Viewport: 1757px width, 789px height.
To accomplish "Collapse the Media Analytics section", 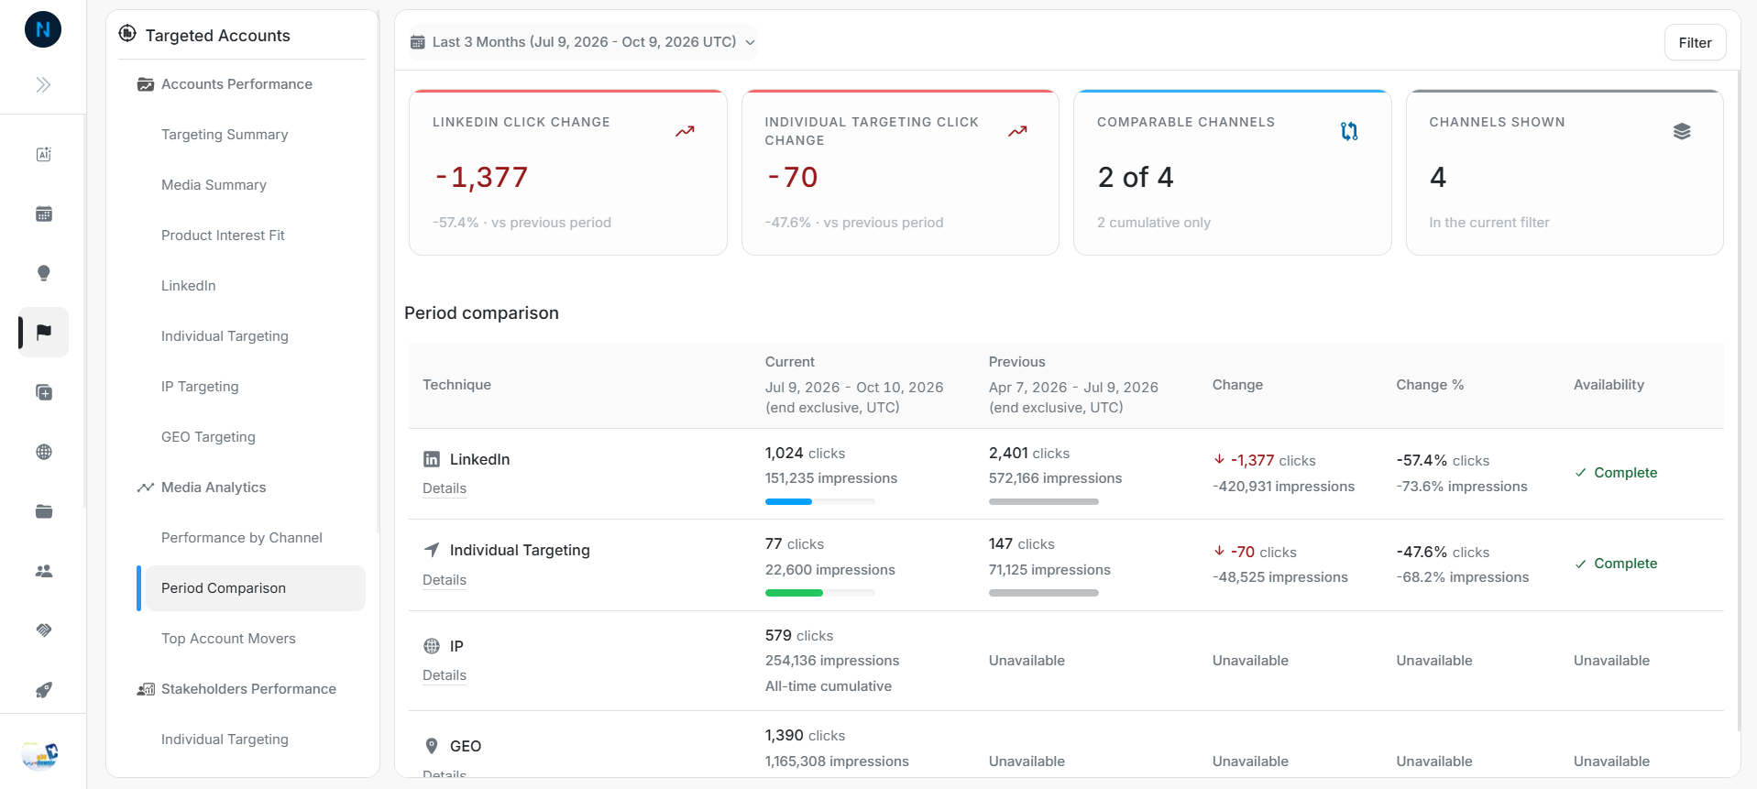I will click(214, 488).
